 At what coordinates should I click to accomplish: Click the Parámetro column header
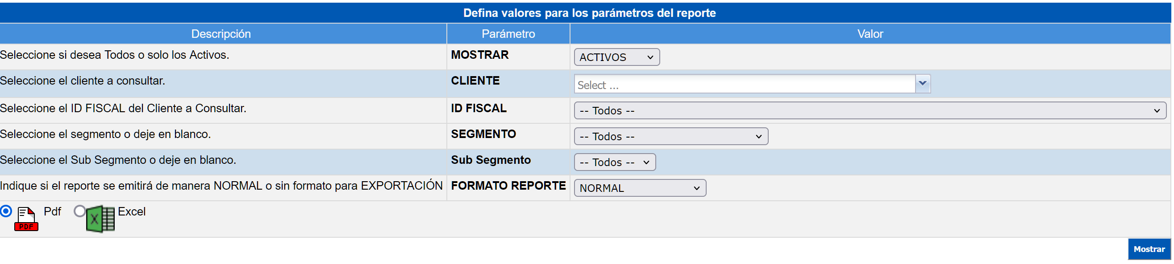[508, 34]
